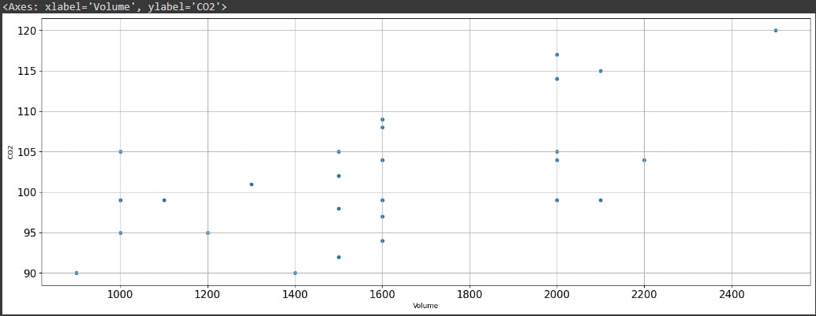Click the 'Volume' x-axis label

point(425,305)
